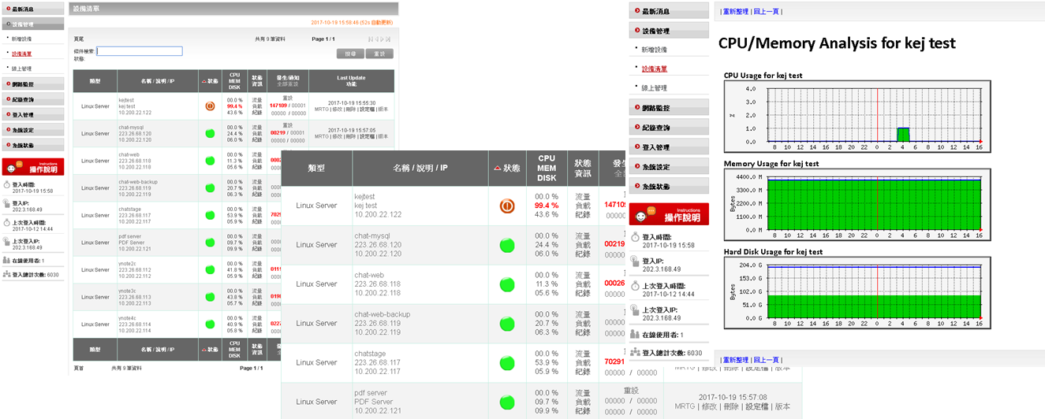Click 回上一頁 link at bottom of analysis page

coord(766,360)
